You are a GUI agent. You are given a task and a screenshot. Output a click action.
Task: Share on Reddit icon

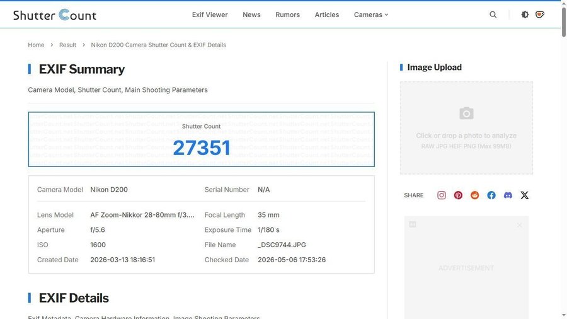475,195
